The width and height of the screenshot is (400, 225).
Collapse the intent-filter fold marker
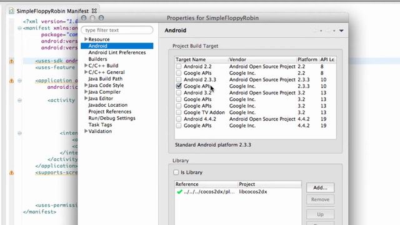(x=19, y=133)
